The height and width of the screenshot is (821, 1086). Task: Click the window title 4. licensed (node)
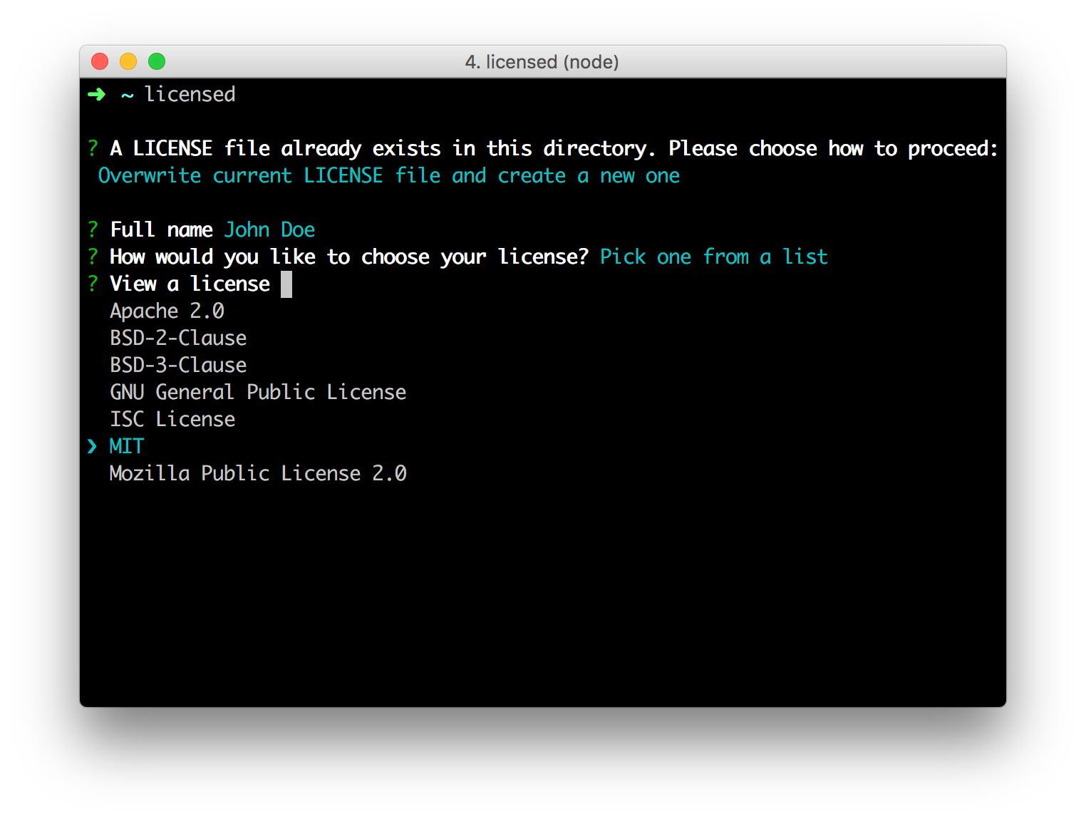542,62
